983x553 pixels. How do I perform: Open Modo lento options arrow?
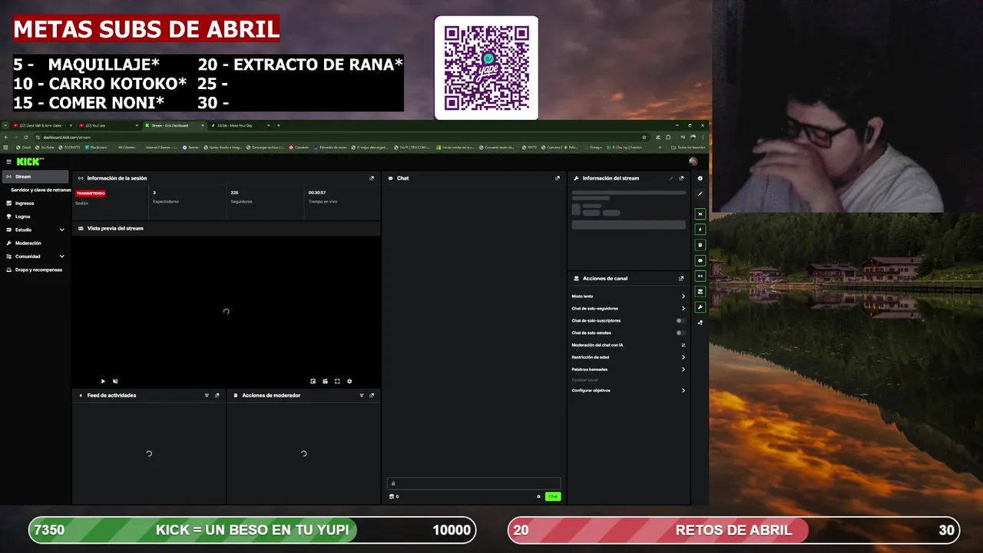point(683,296)
